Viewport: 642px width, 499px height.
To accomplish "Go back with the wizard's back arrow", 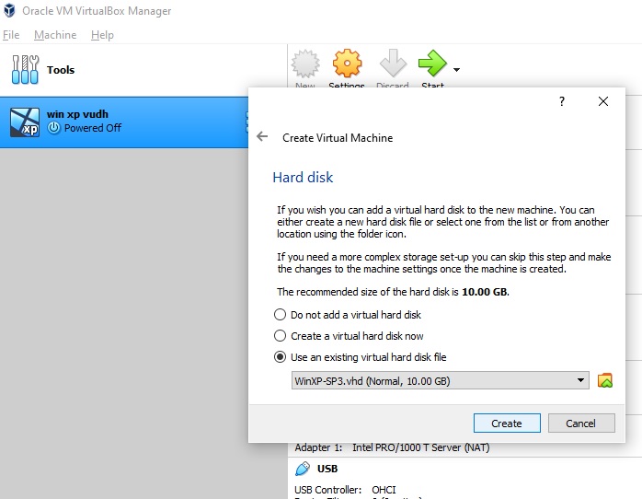I will [262, 136].
